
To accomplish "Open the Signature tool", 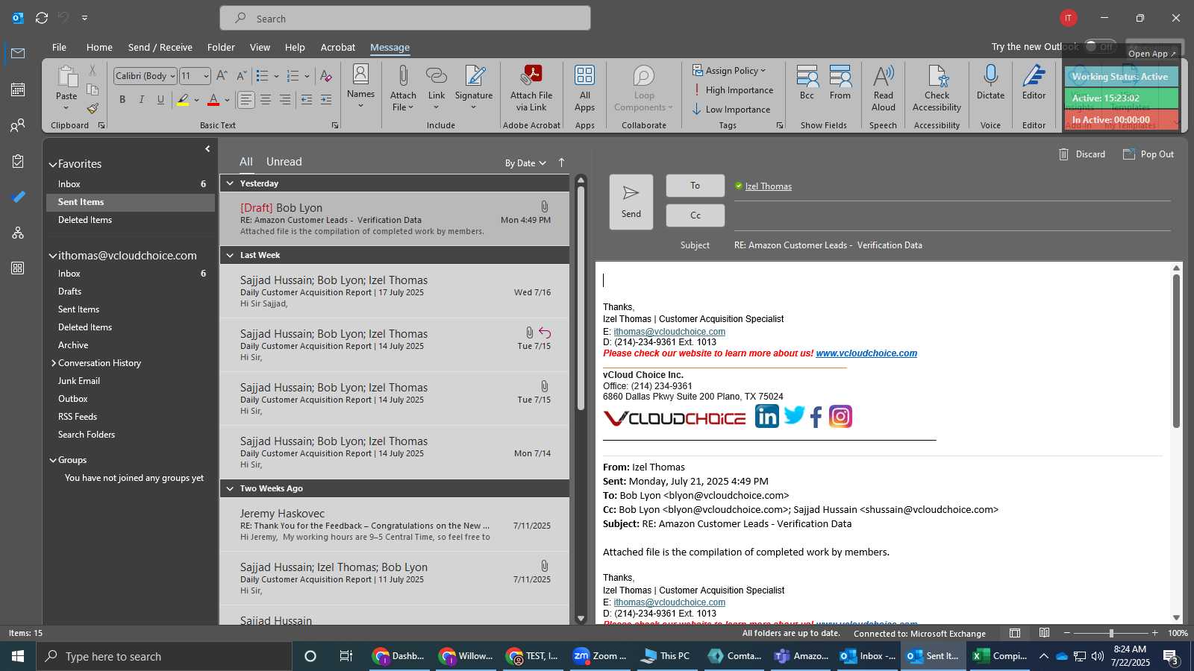I will point(474,76).
